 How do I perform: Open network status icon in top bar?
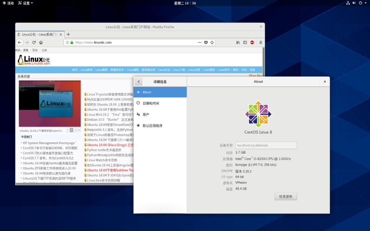[348, 3]
